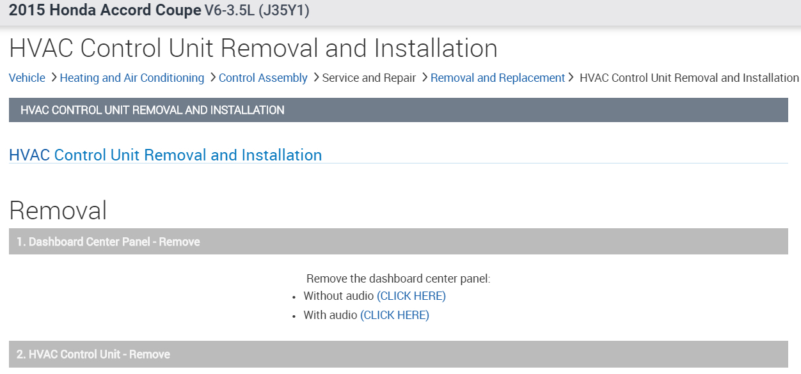Collapse the dark HVAC CONTROL UNIT section header

[x=398, y=110]
